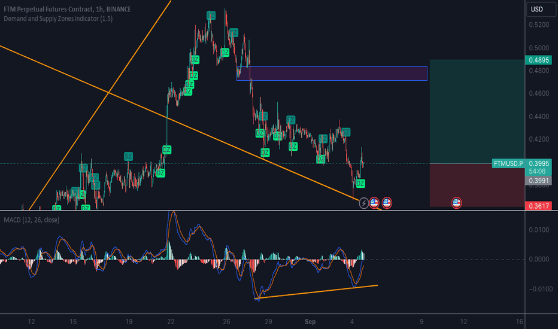Image resolution: width=558 pixels, height=329 pixels.
Task: Click the FTM Perpetual Futures Contract title
Action: (x=67, y=9)
